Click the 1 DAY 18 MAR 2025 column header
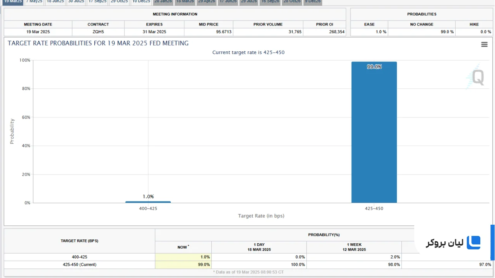This screenshot has height=278, width=495. coord(259,247)
